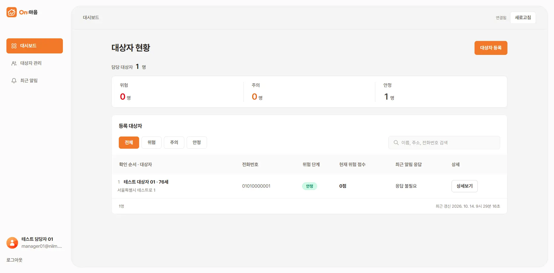Image resolution: width=554 pixels, height=273 pixels.
Task: Click the 확인 순서 · 대상자 column header
Action: pos(135,164)
